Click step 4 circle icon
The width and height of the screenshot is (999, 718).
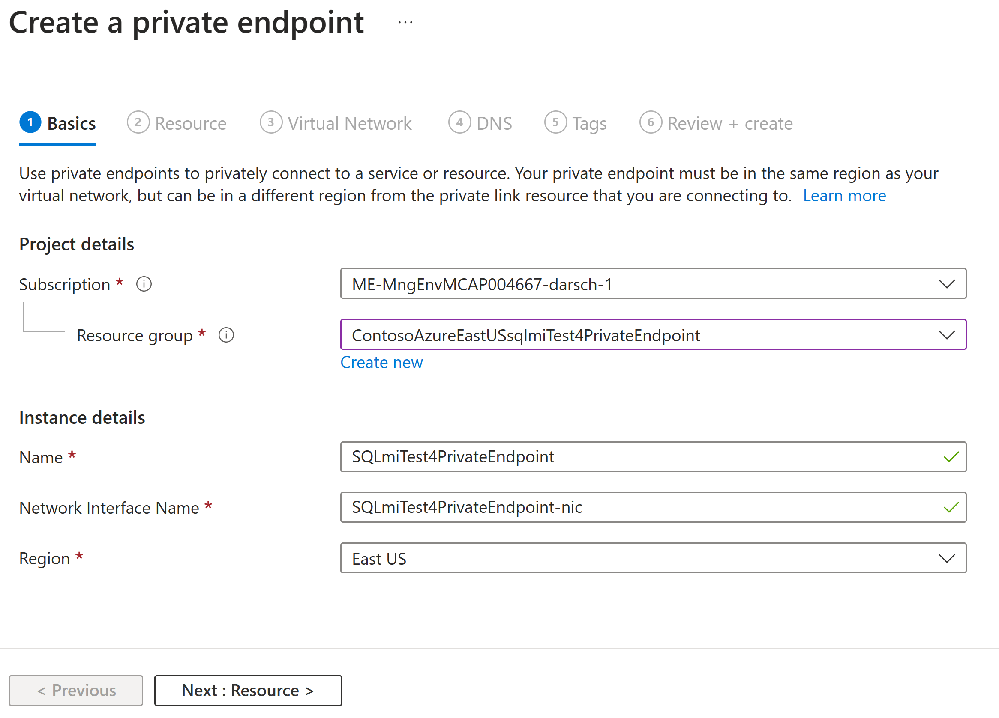click(459, 122)
